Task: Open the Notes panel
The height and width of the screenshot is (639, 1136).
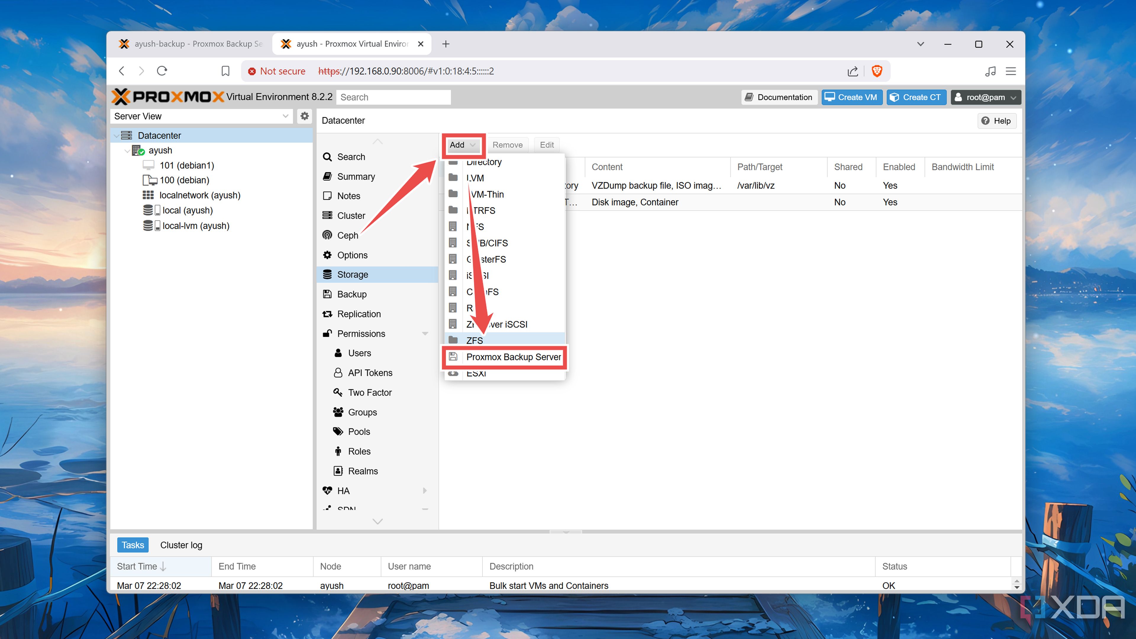Action: tap(348, 196)
